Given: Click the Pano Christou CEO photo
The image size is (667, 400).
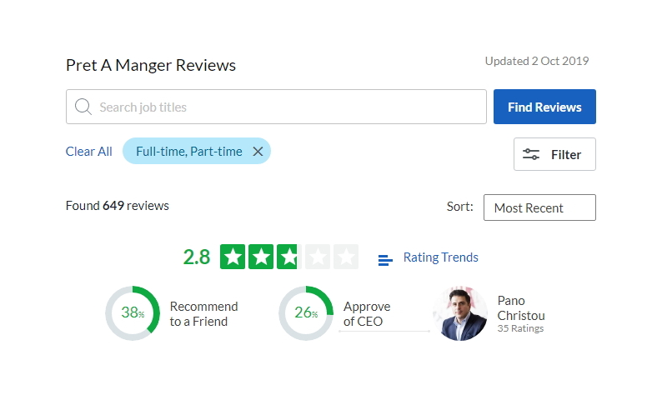Looking at the screenshot, I should point(460,313).
